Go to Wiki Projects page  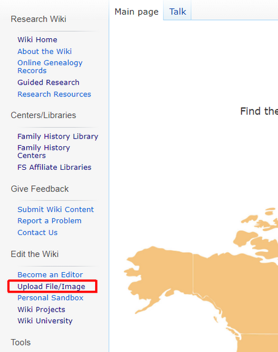coord(41,310)
